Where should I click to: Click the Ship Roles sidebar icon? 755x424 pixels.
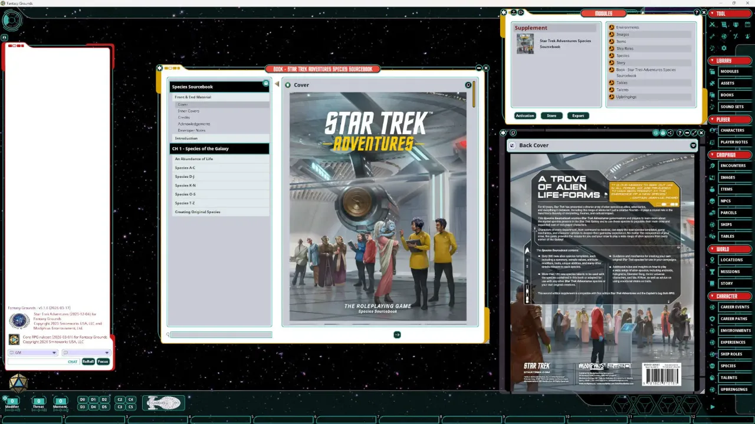pyautogui.click(x=713, y=354)
